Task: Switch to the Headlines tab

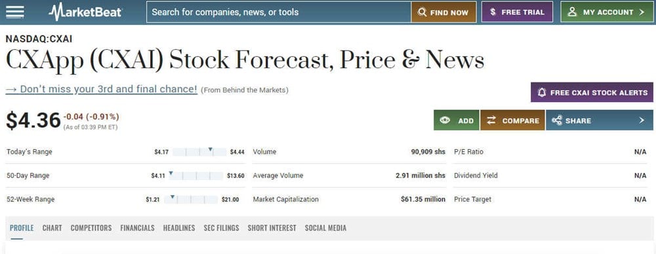Action: click(179, 228)
